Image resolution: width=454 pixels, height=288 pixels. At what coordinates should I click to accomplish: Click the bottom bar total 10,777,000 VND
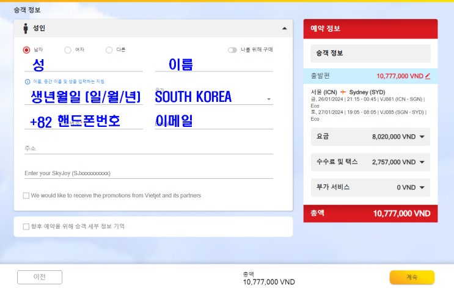(x=269, y=282)
